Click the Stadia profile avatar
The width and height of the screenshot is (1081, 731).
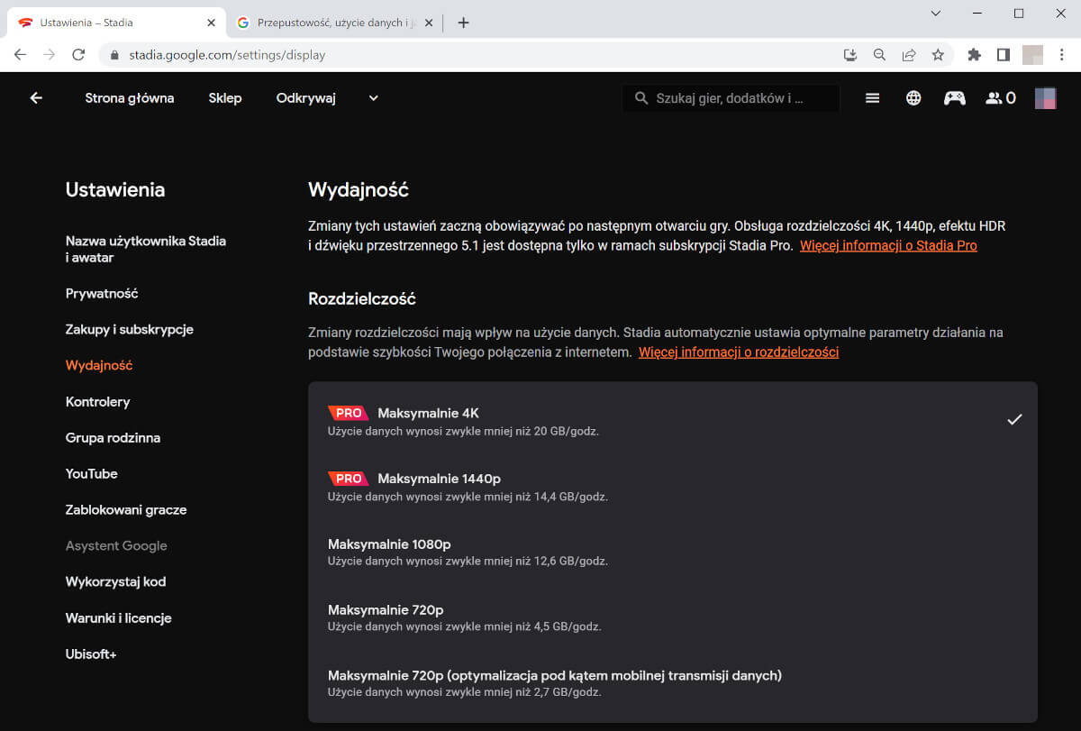[1045, 98]
